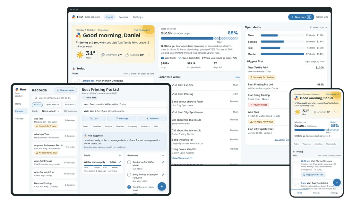Image resolution: width=353 pixels, height=203 pixels.
Task: Click the Message button for Best Printing
Action: point(122,119)
